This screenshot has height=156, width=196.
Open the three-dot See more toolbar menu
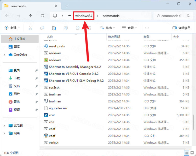click(147, 28)
